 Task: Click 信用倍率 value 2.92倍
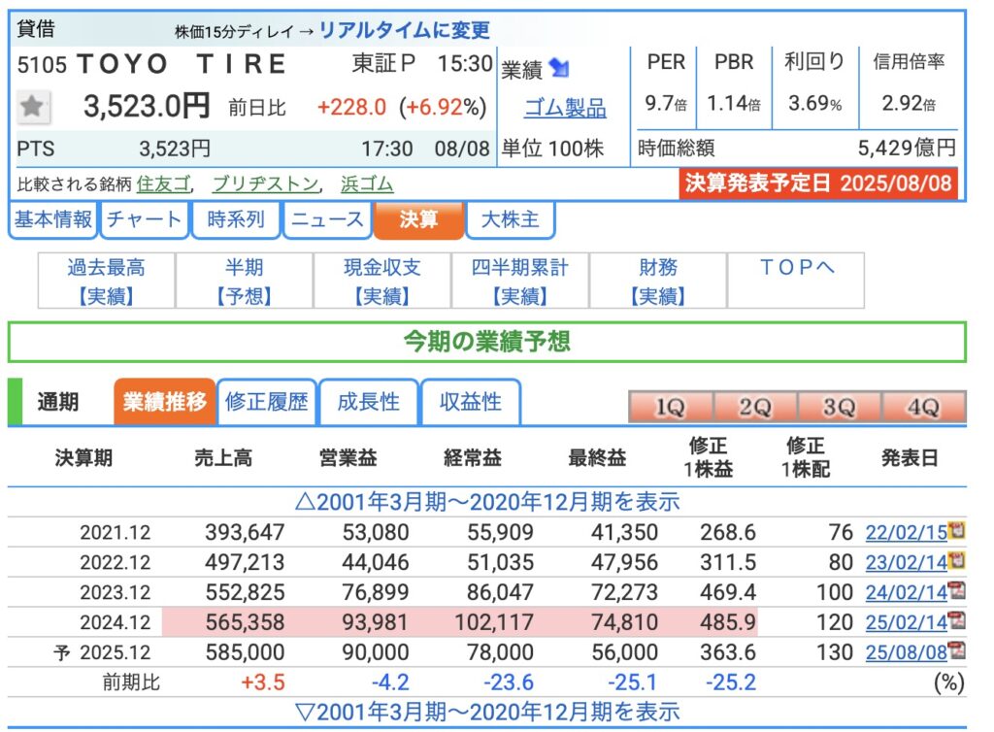[x=909, y=103]
